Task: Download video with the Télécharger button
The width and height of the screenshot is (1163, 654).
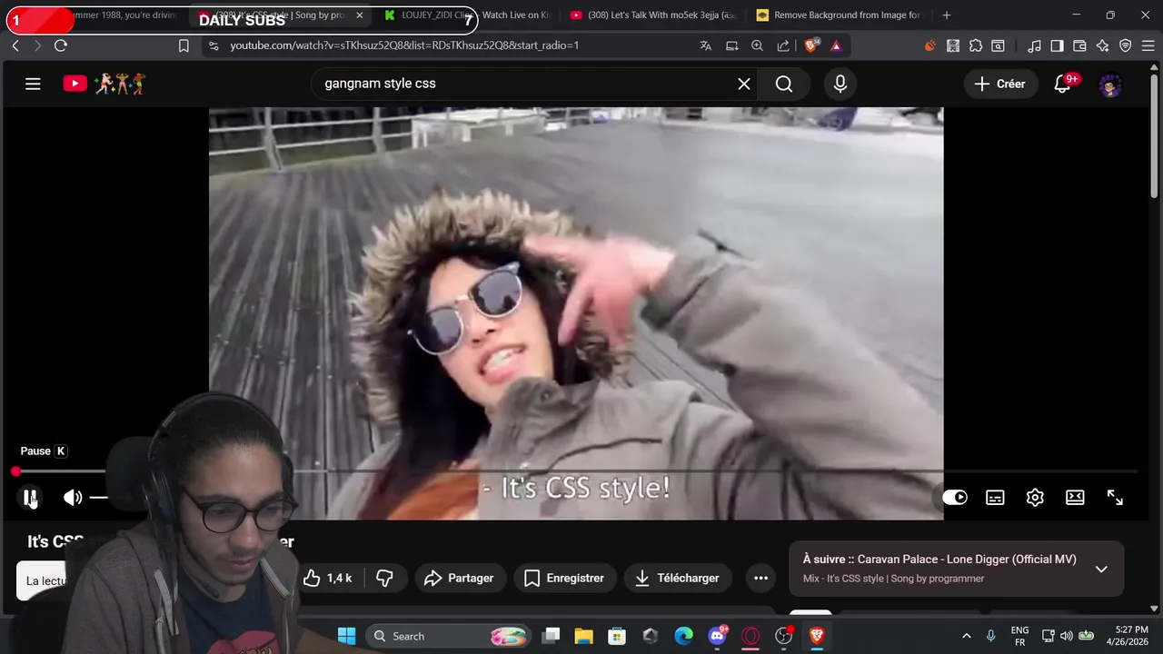Action: pyautogui.click(x=678, y=578)
